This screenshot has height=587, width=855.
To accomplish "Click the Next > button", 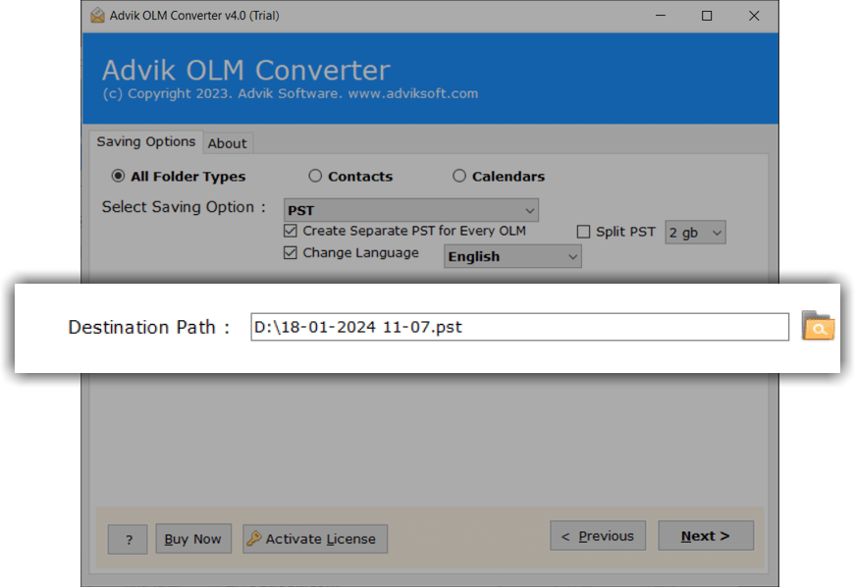I will click(x=706, y=536).
